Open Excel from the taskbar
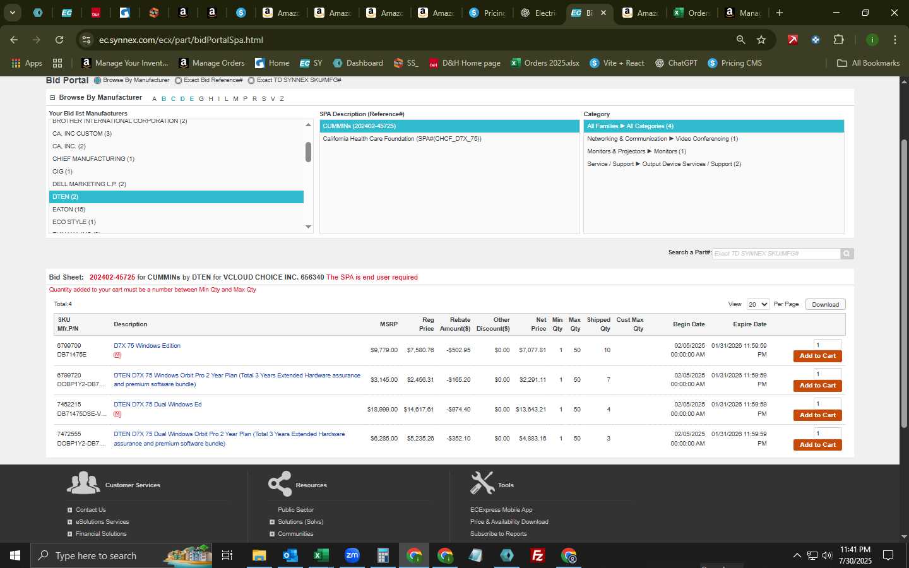Screen dimensions: 909x568 tap(321, 555)
